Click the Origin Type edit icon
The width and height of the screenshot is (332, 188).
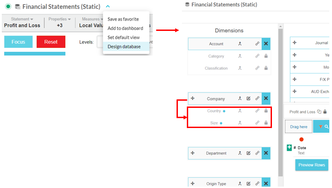pyautogui.click(x=249, y=184)
